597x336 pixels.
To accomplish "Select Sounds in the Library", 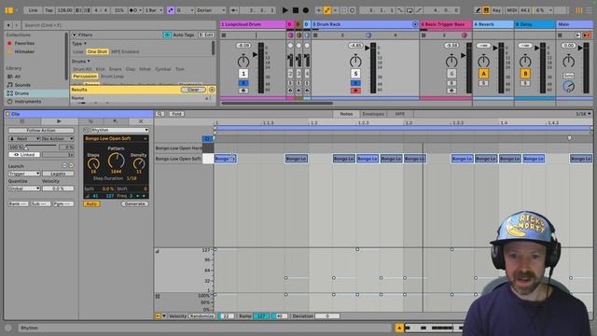I will click(x=22, y=85).
